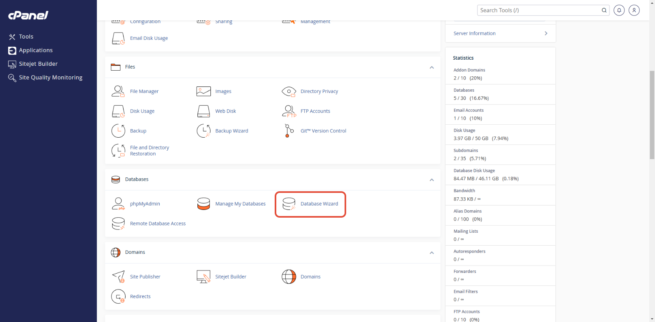Click the Databases section header title
Image resolution: width=655 pixels, height=322 pixels.
[137, 179]
